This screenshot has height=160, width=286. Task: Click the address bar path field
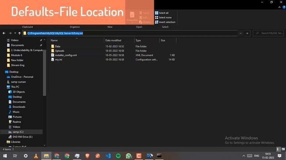point(130,33)
